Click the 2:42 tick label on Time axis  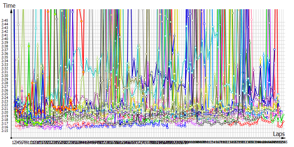4,32
